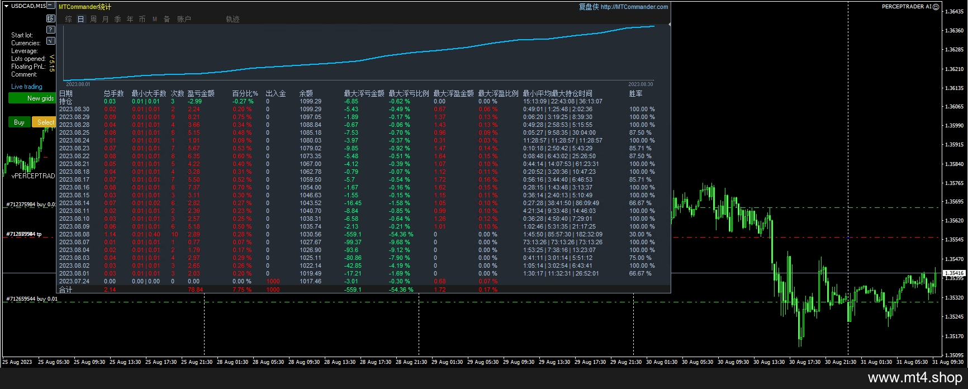The image size is (968, 389).
Task: Click the 百分比% column header
Action: pyautogui.click(x=245, y=93)
